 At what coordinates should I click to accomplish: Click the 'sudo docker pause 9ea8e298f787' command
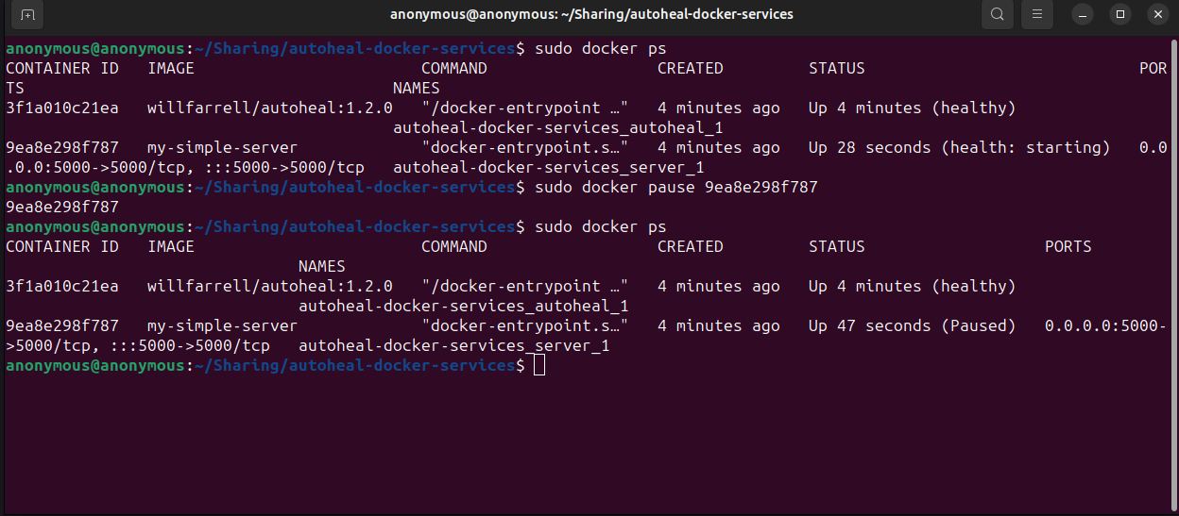pyautogui.click(x=675, y=188)
